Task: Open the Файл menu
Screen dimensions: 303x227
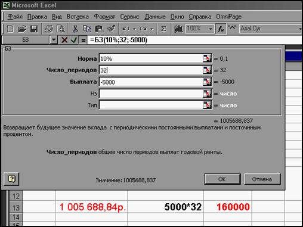Action: coord(15,17)
